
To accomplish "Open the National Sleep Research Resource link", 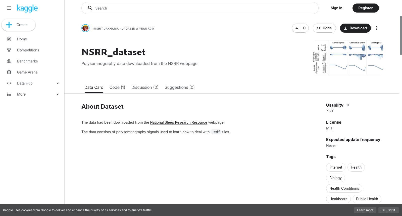I will point(178,122).
